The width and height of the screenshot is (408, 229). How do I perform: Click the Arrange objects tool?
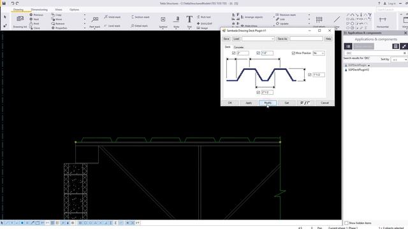click(x=252, y=17)
